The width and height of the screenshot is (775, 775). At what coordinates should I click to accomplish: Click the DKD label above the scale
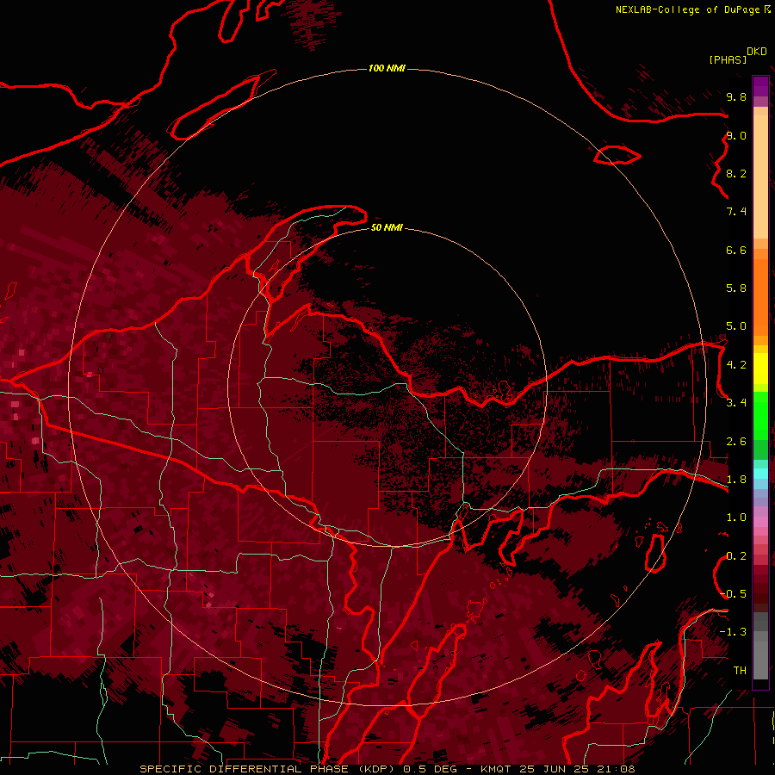(x=756, y=52)
